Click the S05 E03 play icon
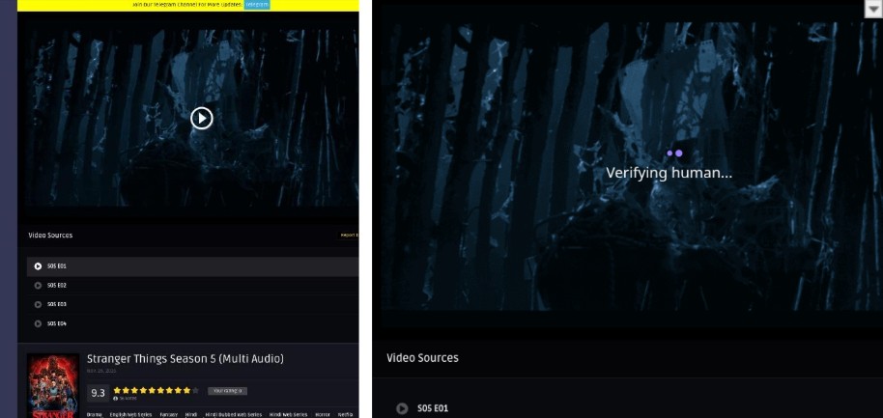Screen dimensions: 883x418 38,304
